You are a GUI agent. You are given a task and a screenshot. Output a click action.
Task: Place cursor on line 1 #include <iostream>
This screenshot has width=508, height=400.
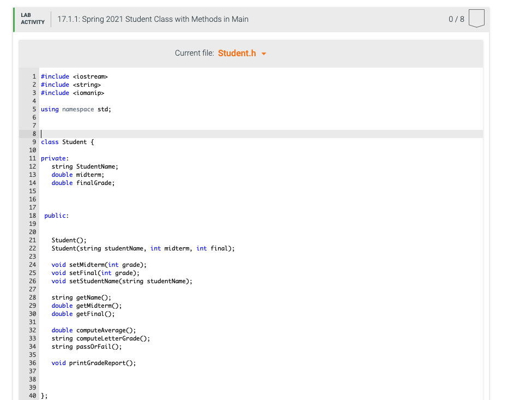click(x=74, y=76)
